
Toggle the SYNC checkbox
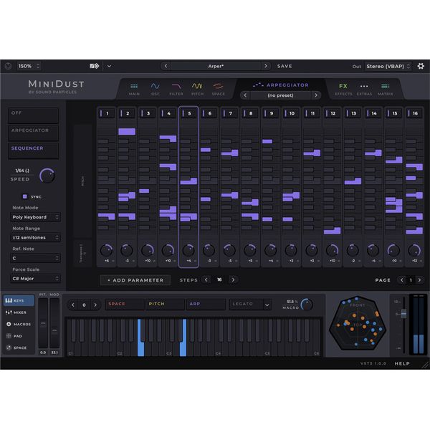point(25,196)
